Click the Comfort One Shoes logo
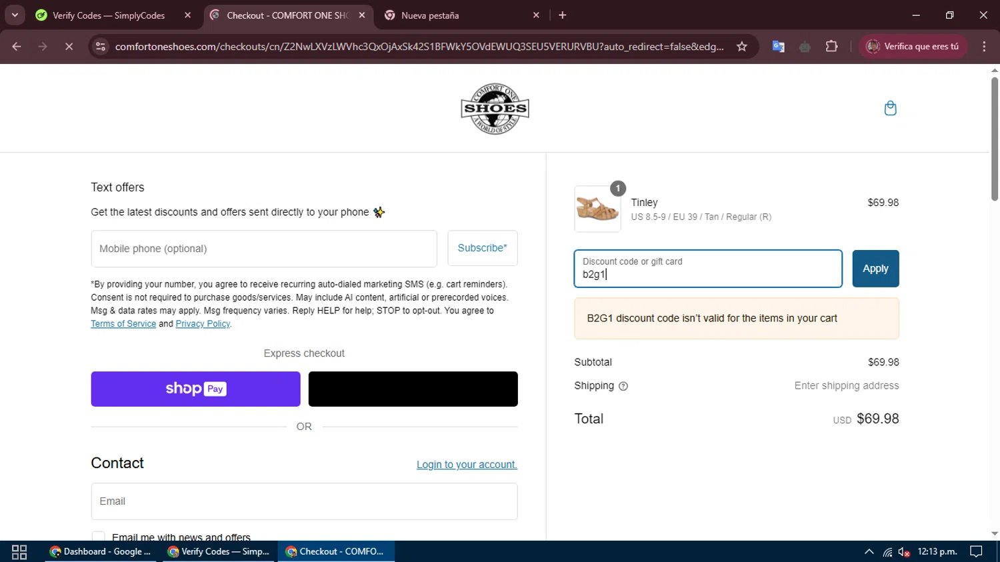 [x=495, y=109]
